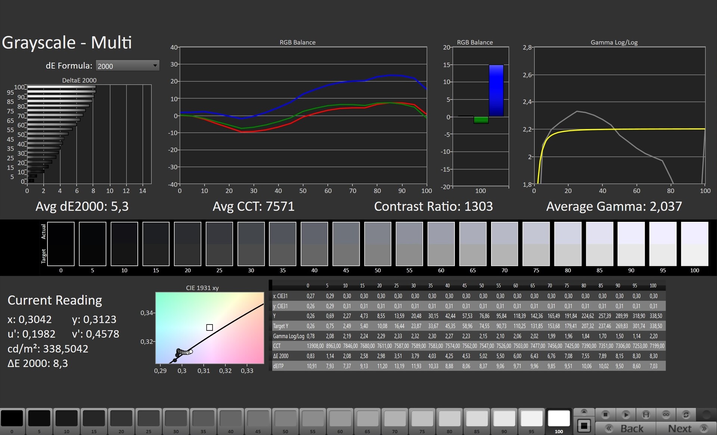Screen dimensions: 717x435
Task: Open the dE Formula dropdown
Action: (127, 66)
